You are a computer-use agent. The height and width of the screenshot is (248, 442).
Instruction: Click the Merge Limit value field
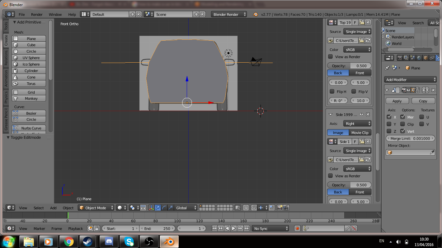[410, 139]
